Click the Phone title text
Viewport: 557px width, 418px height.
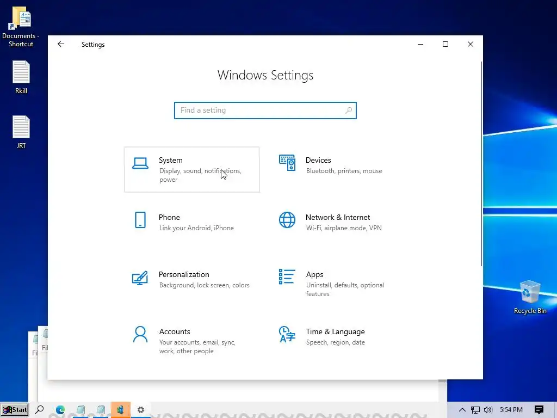(x=169, y=217)
